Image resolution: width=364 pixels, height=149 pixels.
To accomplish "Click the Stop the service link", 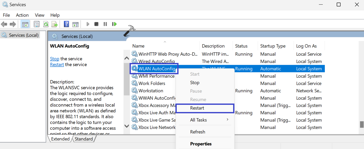I will pos(54,59).
